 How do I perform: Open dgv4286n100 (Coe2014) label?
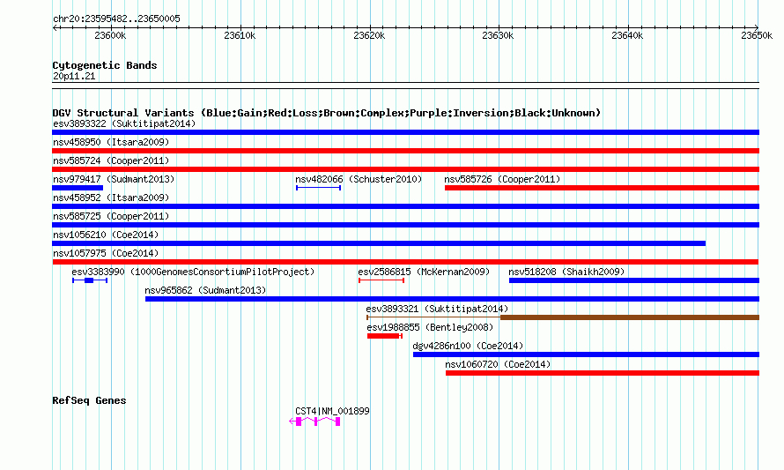coord(468,346)
